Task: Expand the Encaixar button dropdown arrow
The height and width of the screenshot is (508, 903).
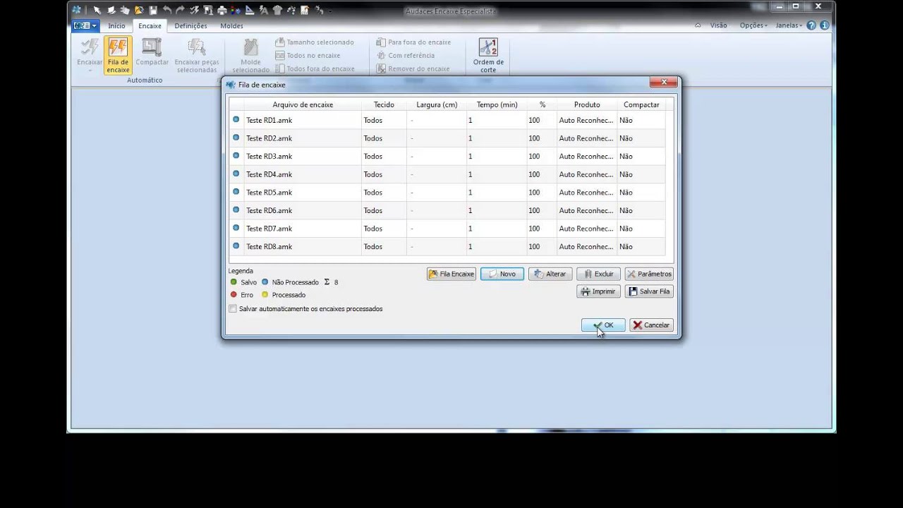Action: pyautogui.click(x=90, y=71)
